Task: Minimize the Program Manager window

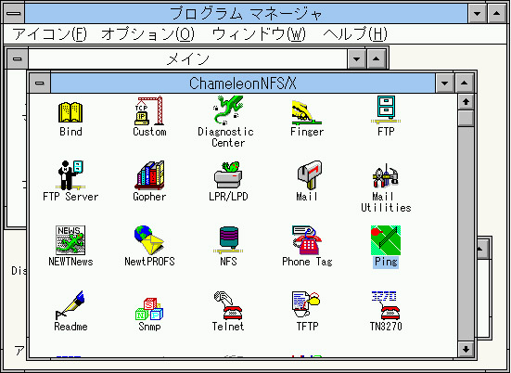Action: pyautogui.click(x=477, y=13)
